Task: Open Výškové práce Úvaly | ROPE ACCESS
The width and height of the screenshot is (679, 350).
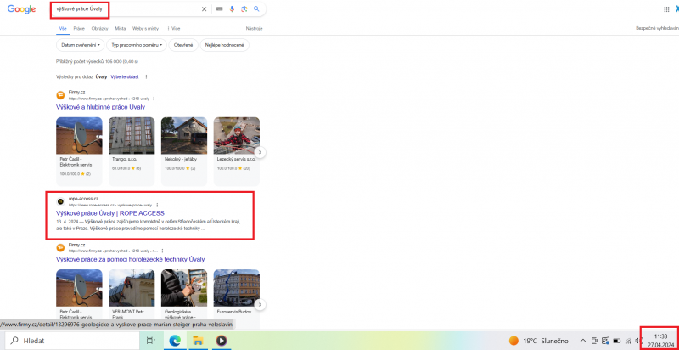Action: pyautogui.click(x=110, y=213)
